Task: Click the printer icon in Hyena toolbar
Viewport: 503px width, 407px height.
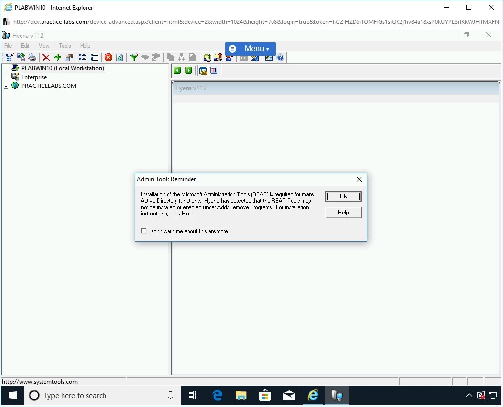Action: coord(32,58)
